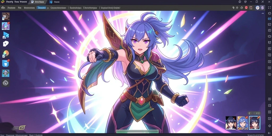This screenshot has width=272, height=136.
Task: Launch the blue cup app with red badge
Action: click(6, 63)
